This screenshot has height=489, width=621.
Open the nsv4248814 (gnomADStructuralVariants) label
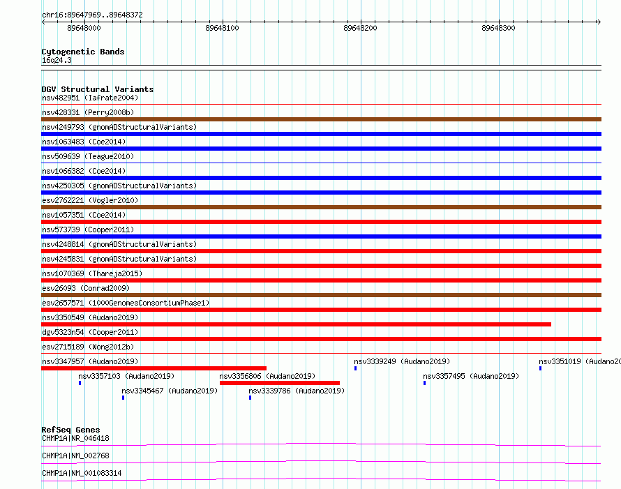point(119,244)
